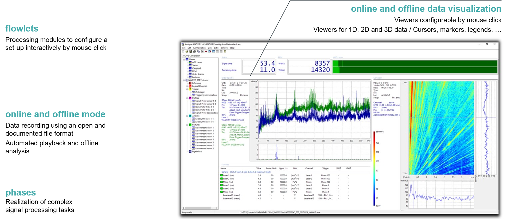Viewport: 507px width, 219px height.
Task: Click the magenta P Profiles icon
Action: point(190,98)
